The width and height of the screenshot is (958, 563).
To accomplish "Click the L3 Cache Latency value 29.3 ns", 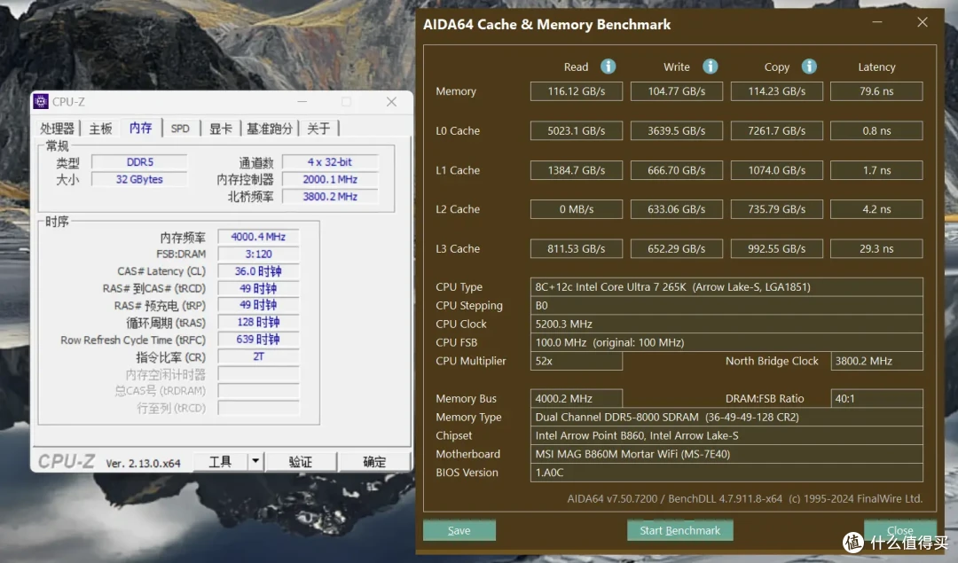I will (x=876, y=248).
